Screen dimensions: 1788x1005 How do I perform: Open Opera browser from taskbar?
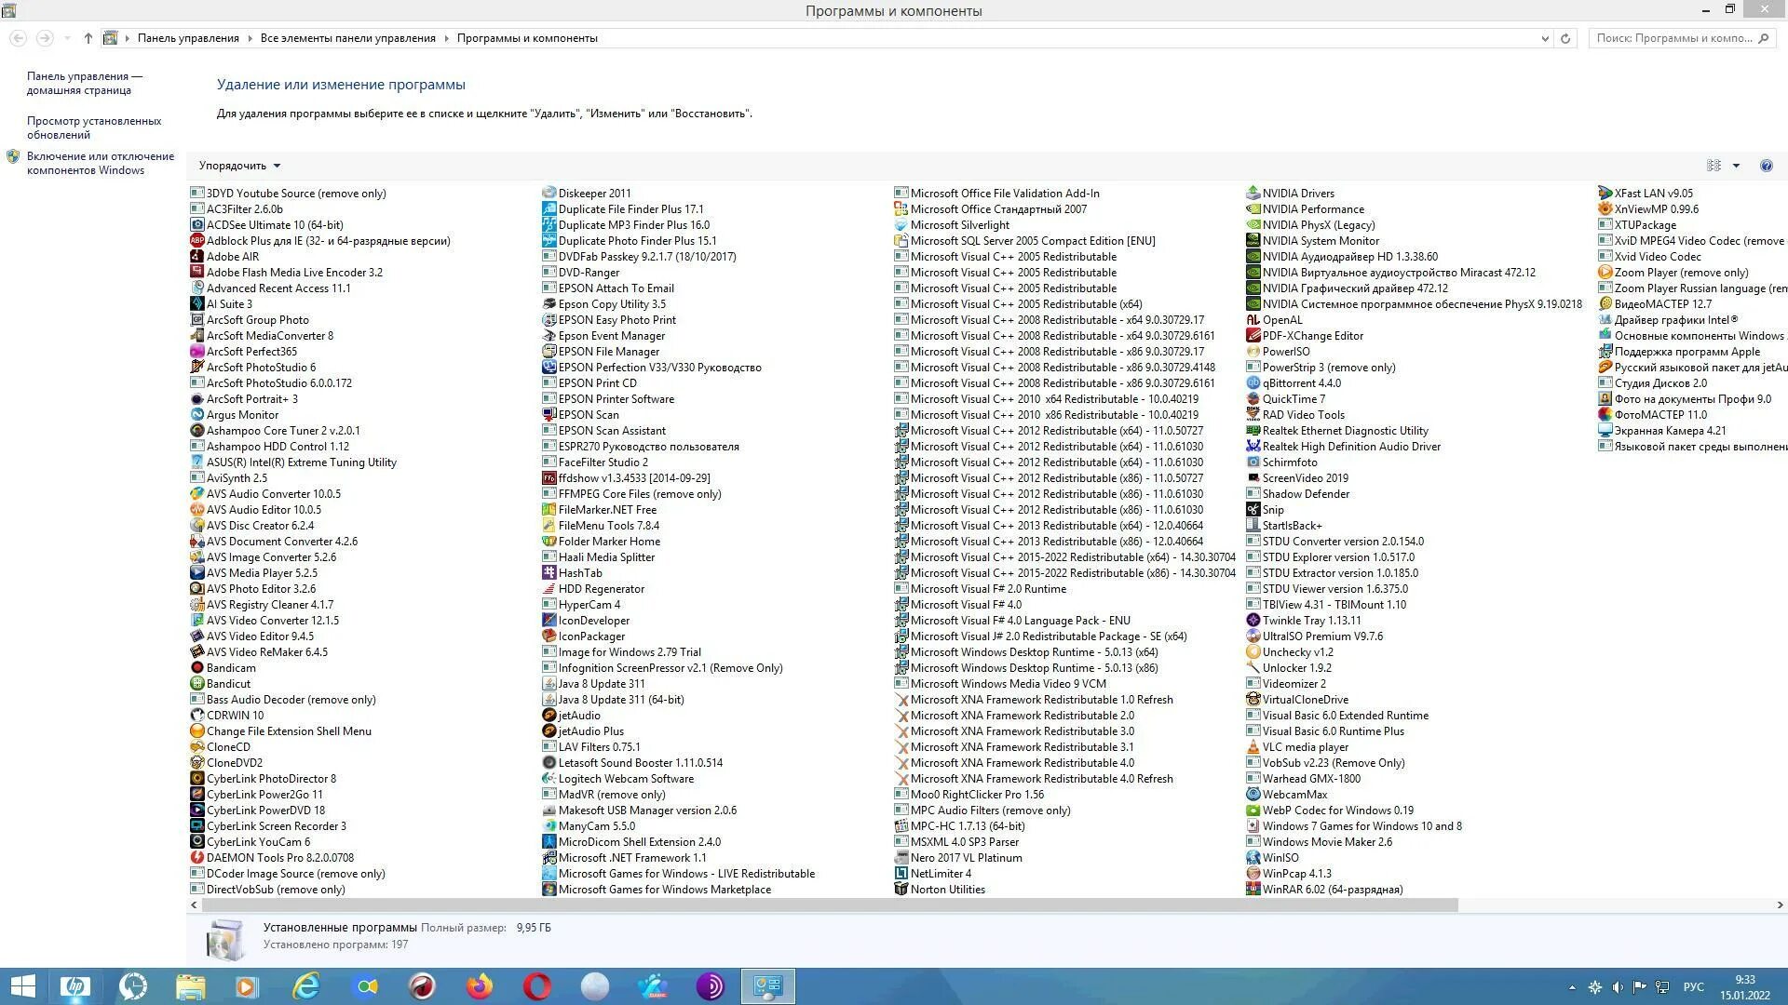(x=537, y=986)
